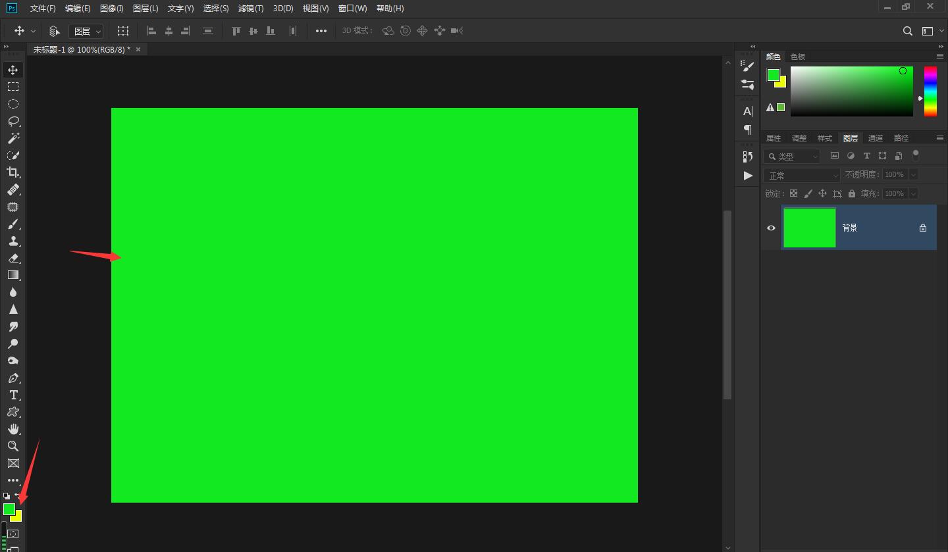
Task: Click the search icon in options bar
Action: (x=907, y=31)
